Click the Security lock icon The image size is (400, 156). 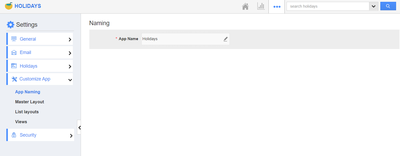pyautogui.click(x=14, y=135)
